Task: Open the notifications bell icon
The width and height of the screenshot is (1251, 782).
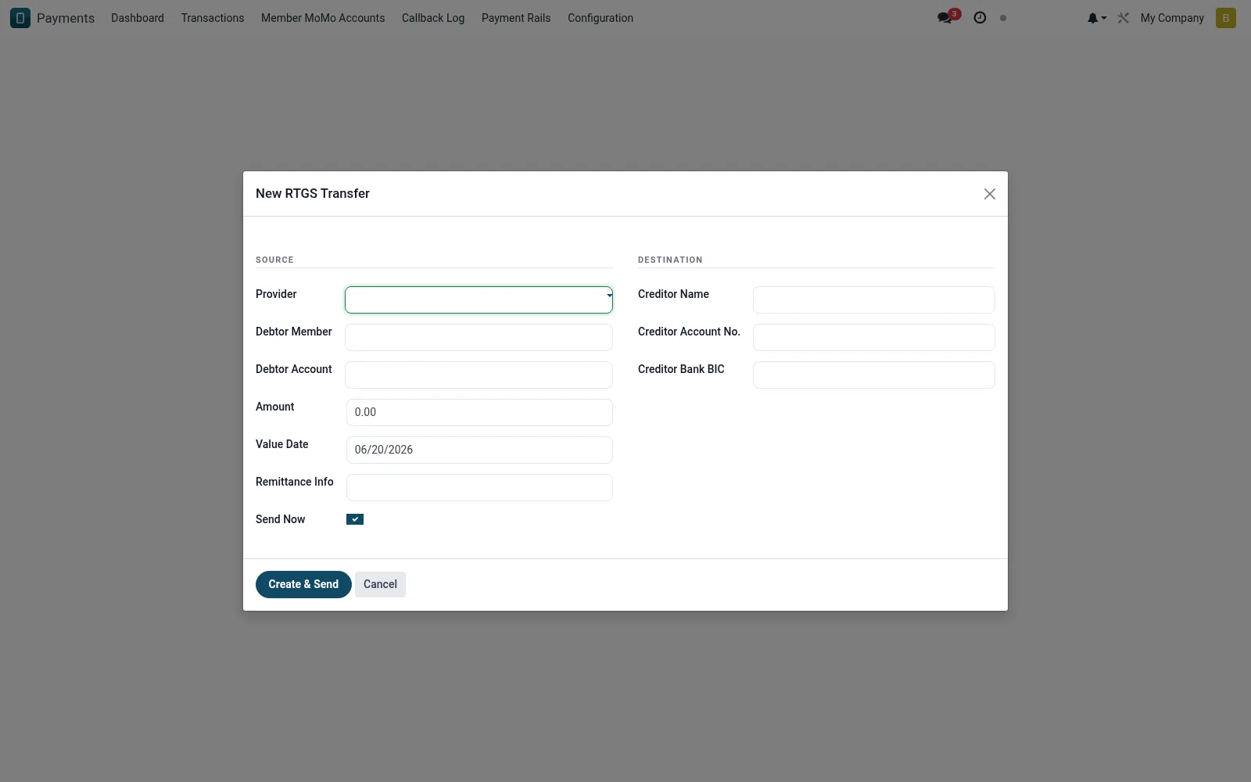Action: (x=1096, y=18)
